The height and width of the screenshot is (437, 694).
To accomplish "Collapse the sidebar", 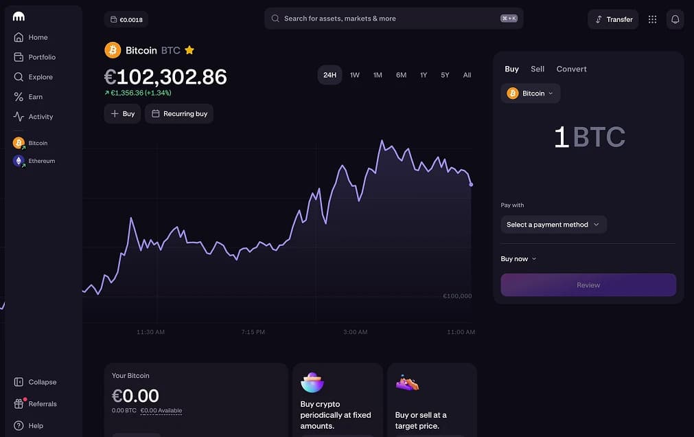I will (41, 382).
